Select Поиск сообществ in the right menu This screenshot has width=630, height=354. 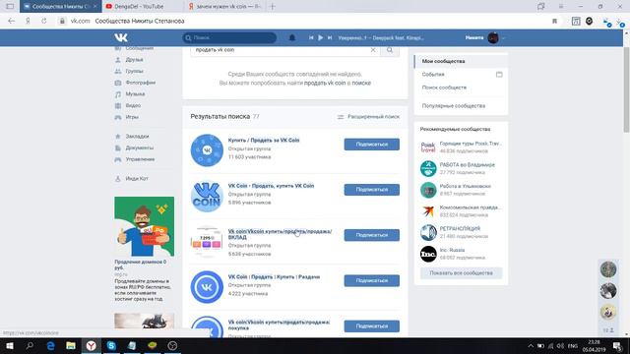tap(444, 88)
